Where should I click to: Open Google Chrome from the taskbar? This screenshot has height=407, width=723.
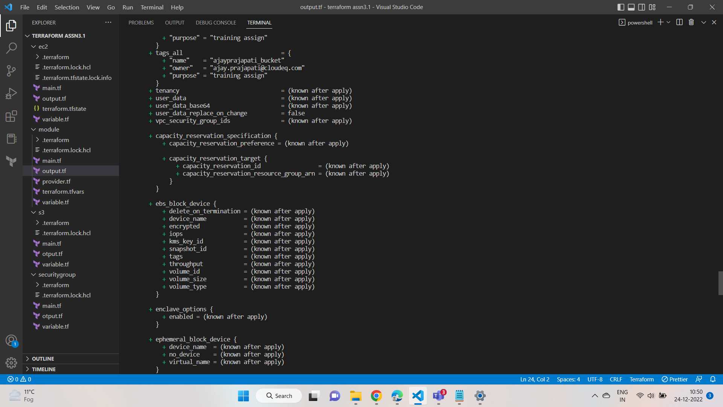(377, 396)
